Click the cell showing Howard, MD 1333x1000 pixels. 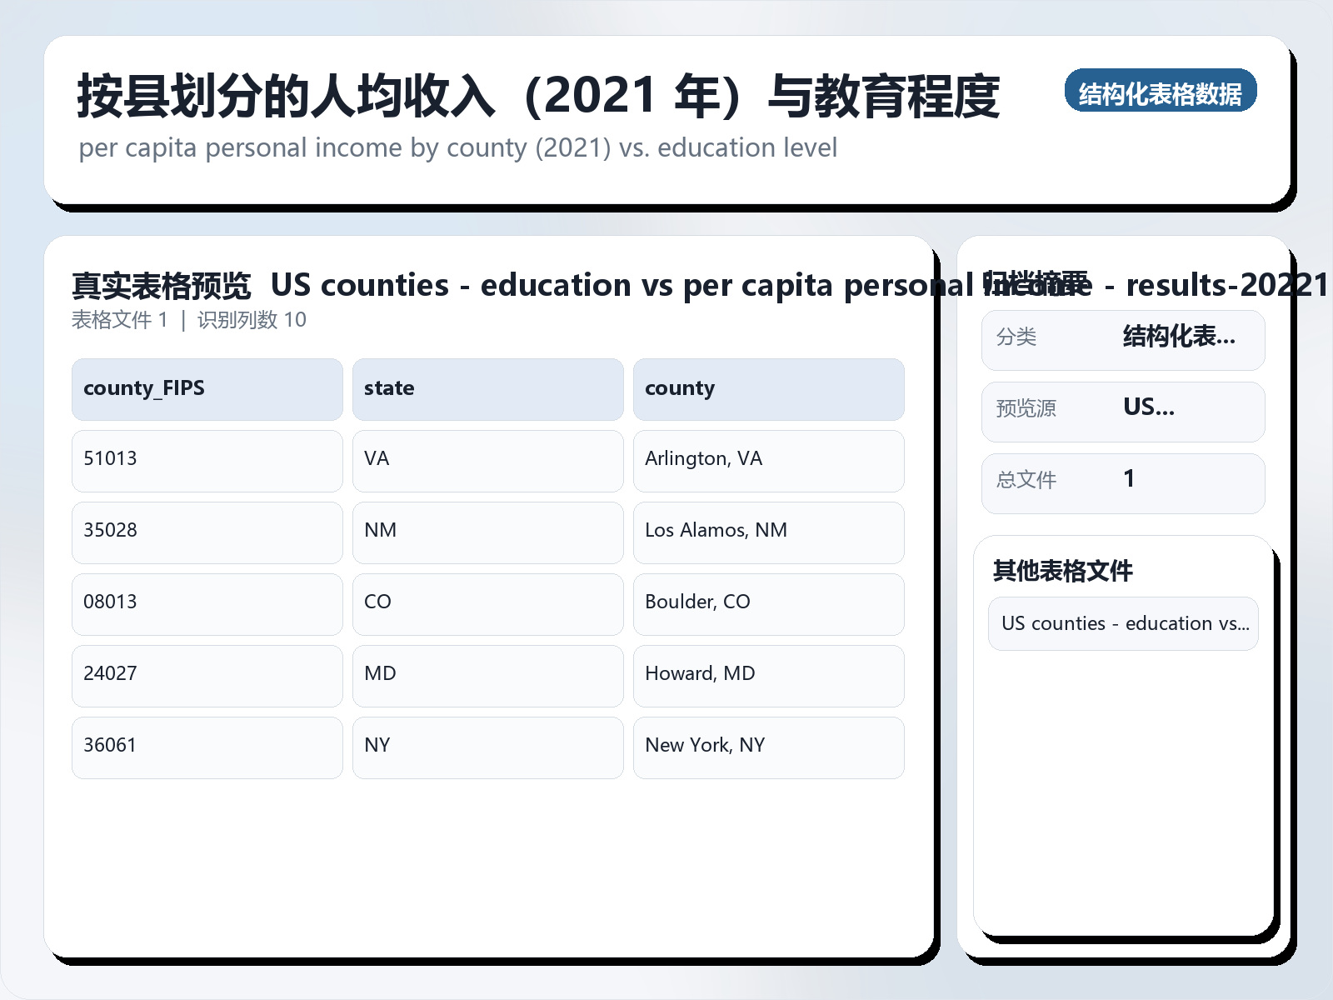click(768, 675)
